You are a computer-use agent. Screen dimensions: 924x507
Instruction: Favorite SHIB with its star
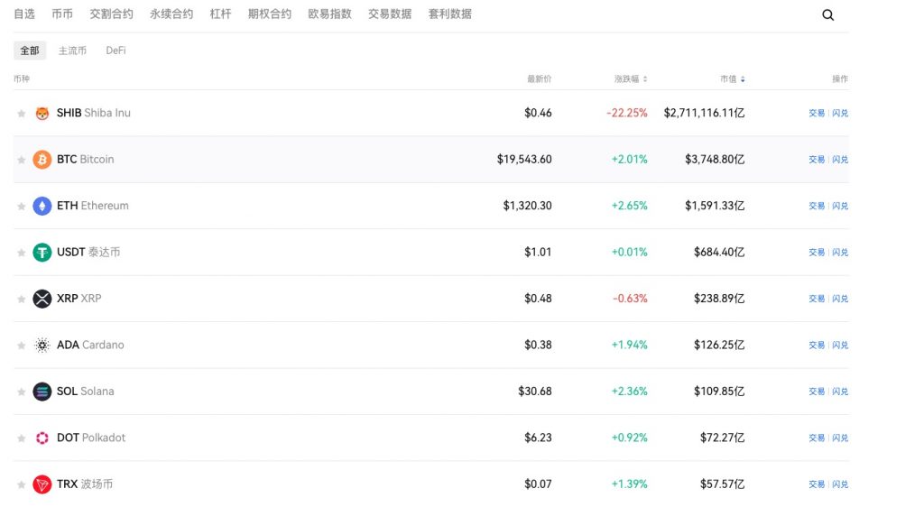pos(22,113)
